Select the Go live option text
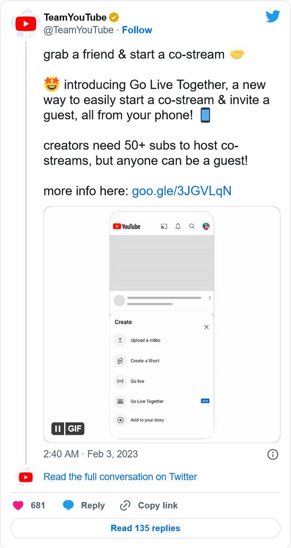This screenshot has width=291, height=548. 137,381
